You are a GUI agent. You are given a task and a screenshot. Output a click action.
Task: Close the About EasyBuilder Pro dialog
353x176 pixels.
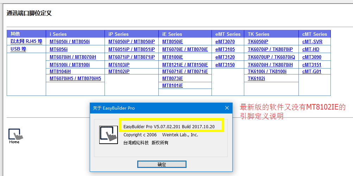point(227,108)
